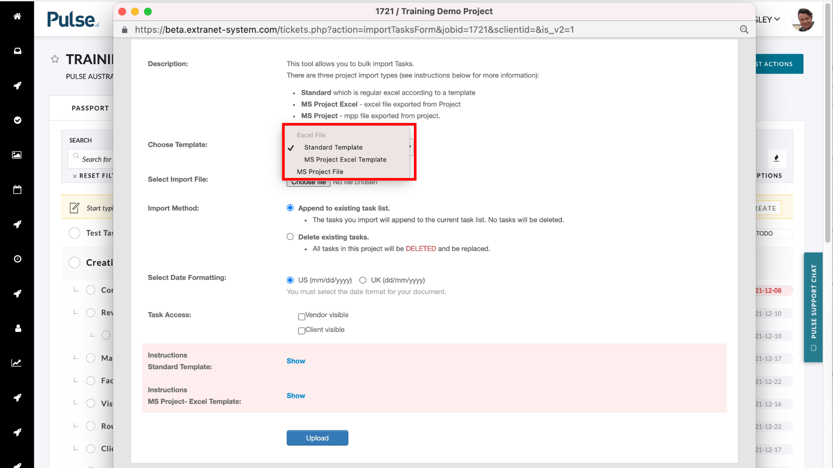
Task: Select Append to existing task list
Action: [290, 208]
